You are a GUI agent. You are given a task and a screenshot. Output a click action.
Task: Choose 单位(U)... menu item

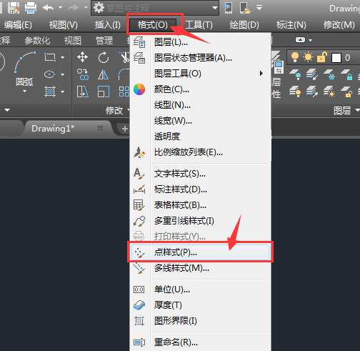tap(200, 290)
